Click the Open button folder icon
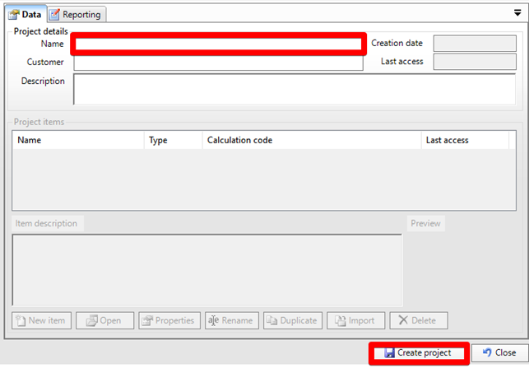 point(92,320)
